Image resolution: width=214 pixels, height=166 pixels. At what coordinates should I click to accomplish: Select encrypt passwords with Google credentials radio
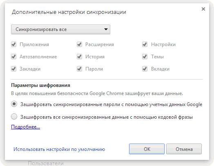[x=14, y=104]
